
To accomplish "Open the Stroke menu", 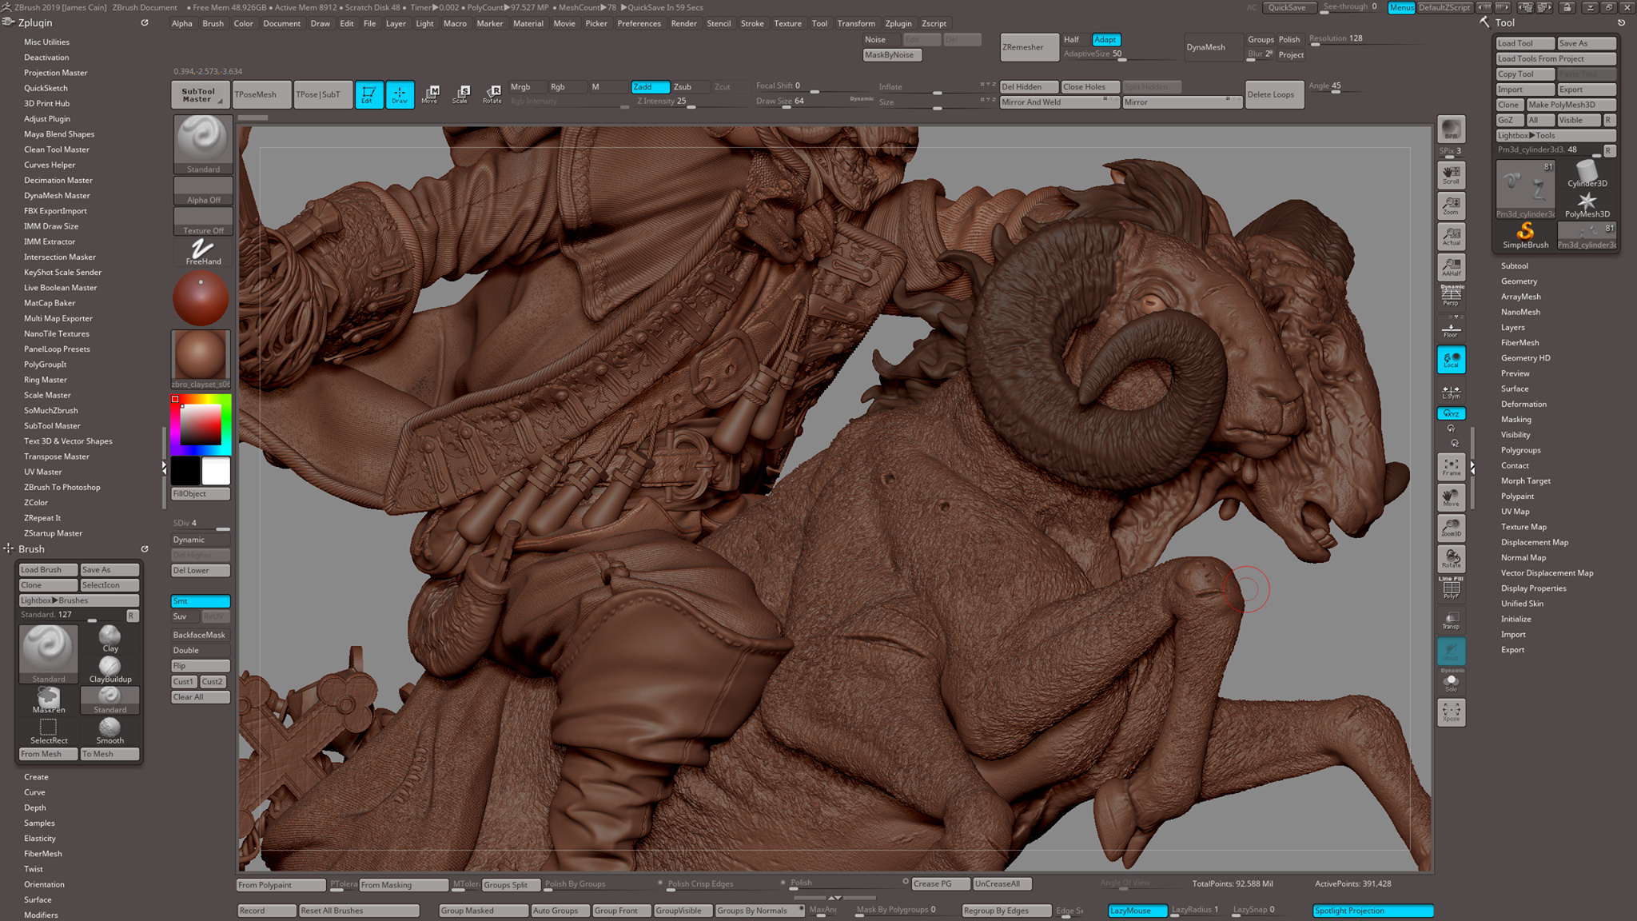I will pos(751,23).
